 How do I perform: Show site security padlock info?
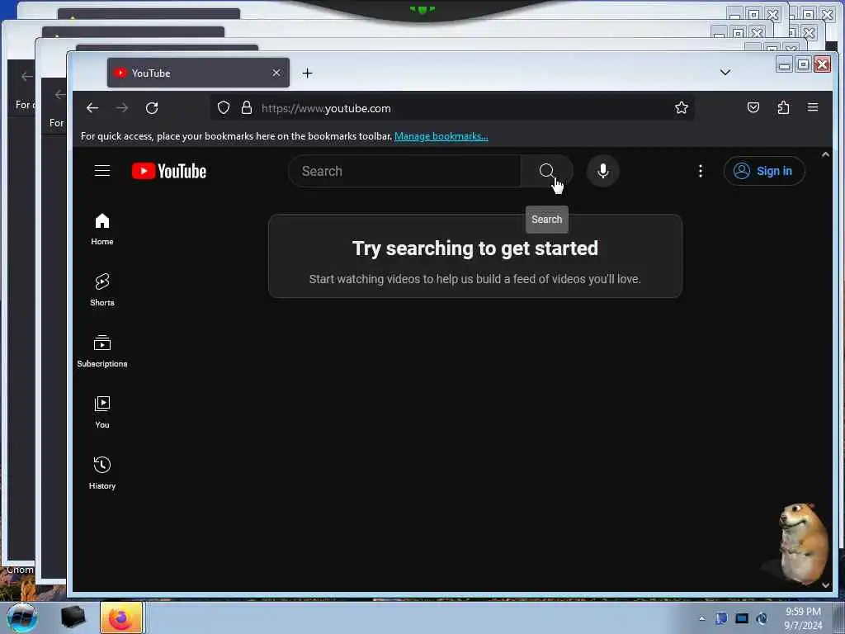coord(246,108)
